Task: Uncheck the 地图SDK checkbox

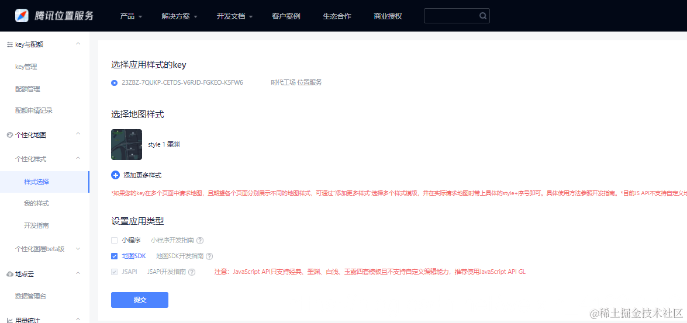Action: coord(115,256)
